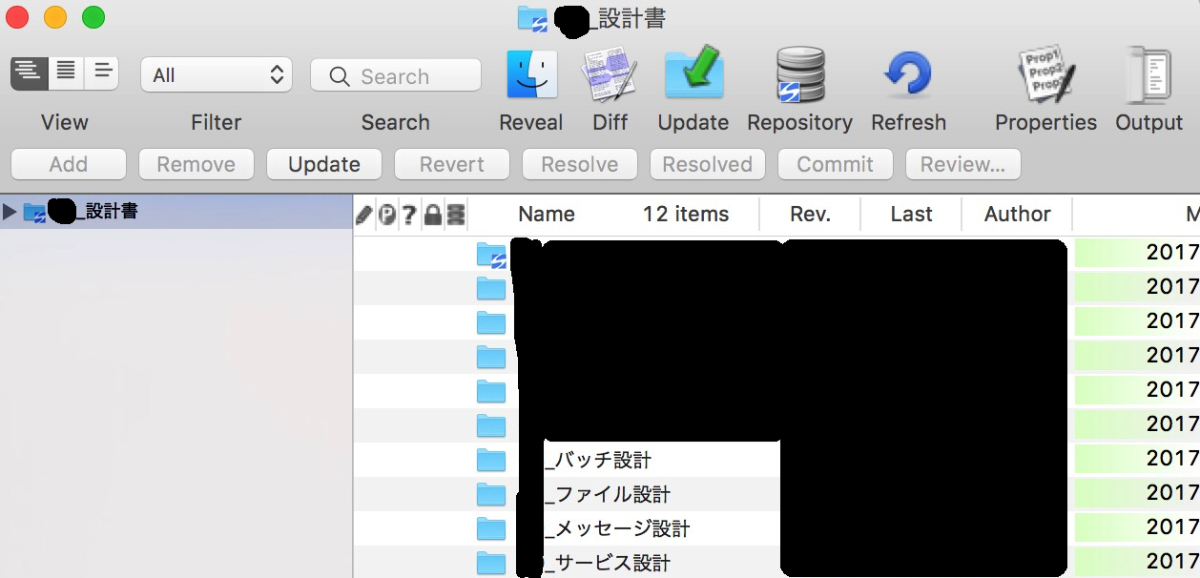
Task: Expand the 設計書 tree in the sidebar
Action: (10, 212)
